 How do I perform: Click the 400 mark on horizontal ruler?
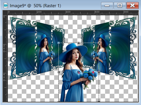(x=68, y=12)
